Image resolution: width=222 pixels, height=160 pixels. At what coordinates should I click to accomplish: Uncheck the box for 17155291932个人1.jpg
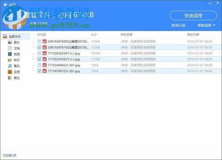[x=40, y=59]
